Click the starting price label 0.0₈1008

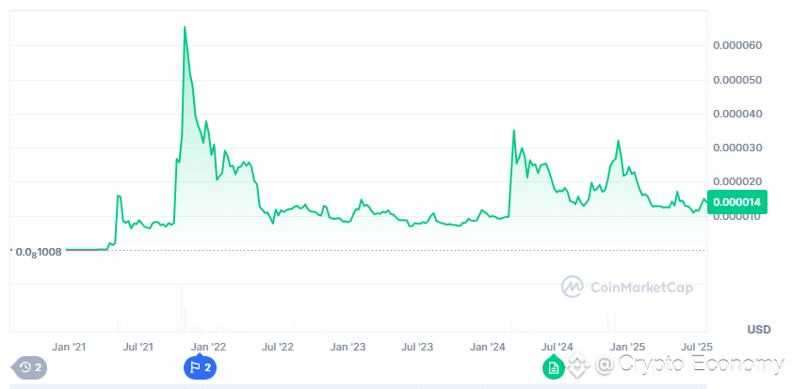tap(39, 252)
